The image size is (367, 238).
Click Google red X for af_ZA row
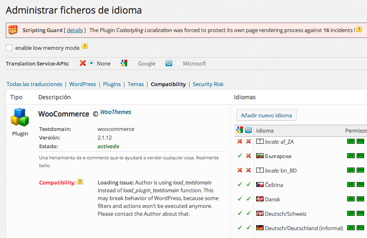point(240,141)
